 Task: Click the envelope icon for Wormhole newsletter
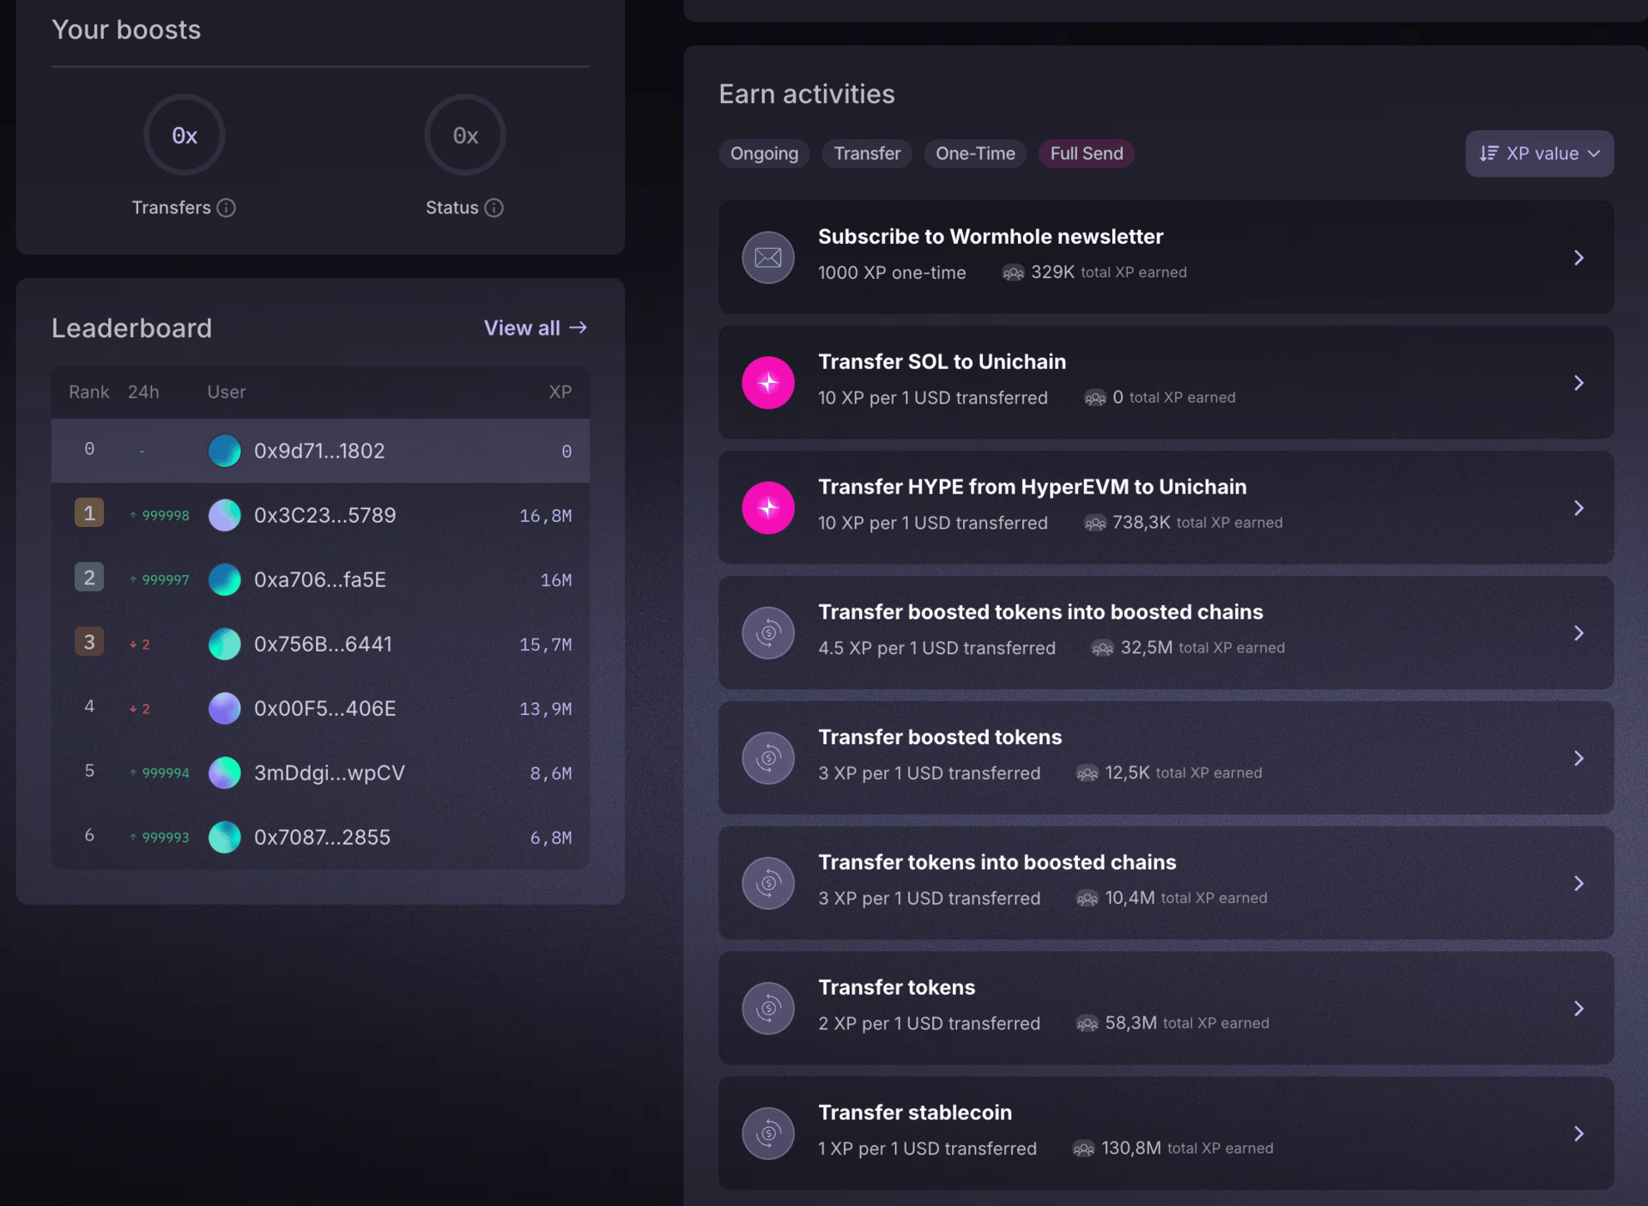[x=767, y=258]
